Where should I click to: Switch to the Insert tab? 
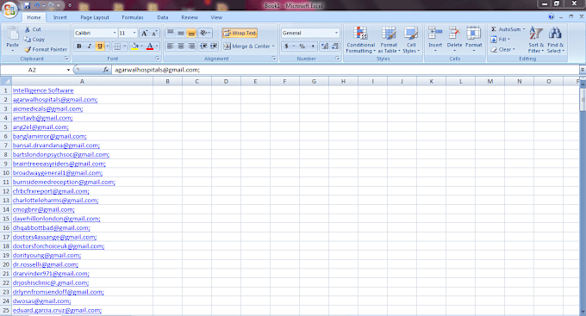tap(59, 17)
